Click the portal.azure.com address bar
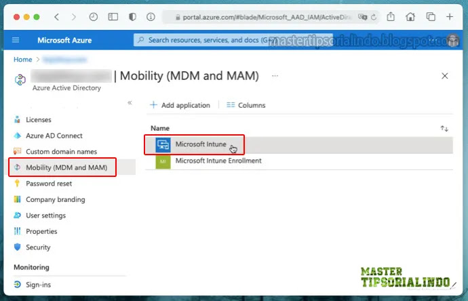Screen dimensions: 468x301 [x=271, y=17]
